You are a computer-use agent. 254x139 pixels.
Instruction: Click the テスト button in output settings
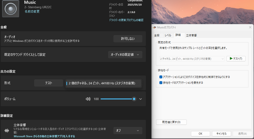48,83
